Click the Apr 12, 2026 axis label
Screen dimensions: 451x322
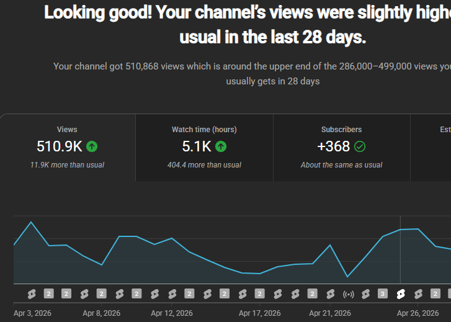172,313
